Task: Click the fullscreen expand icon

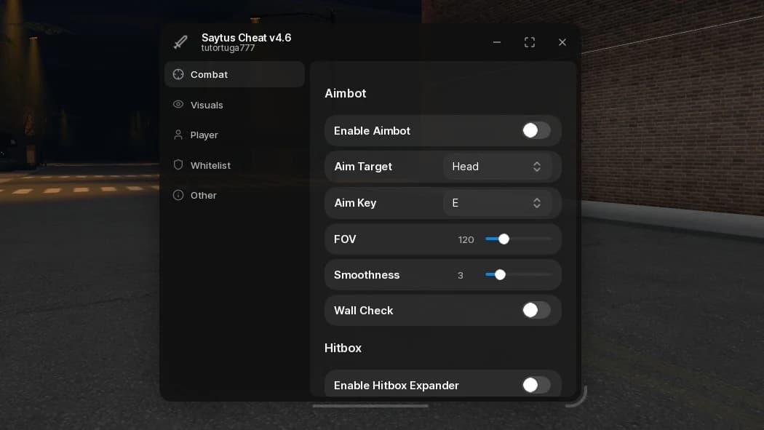Action: [x=530, y=42]
